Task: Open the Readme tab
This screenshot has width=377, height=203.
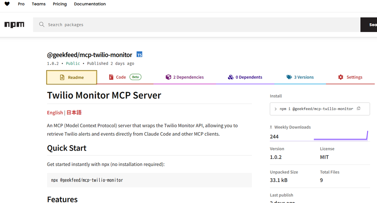Action: (72, 77)
